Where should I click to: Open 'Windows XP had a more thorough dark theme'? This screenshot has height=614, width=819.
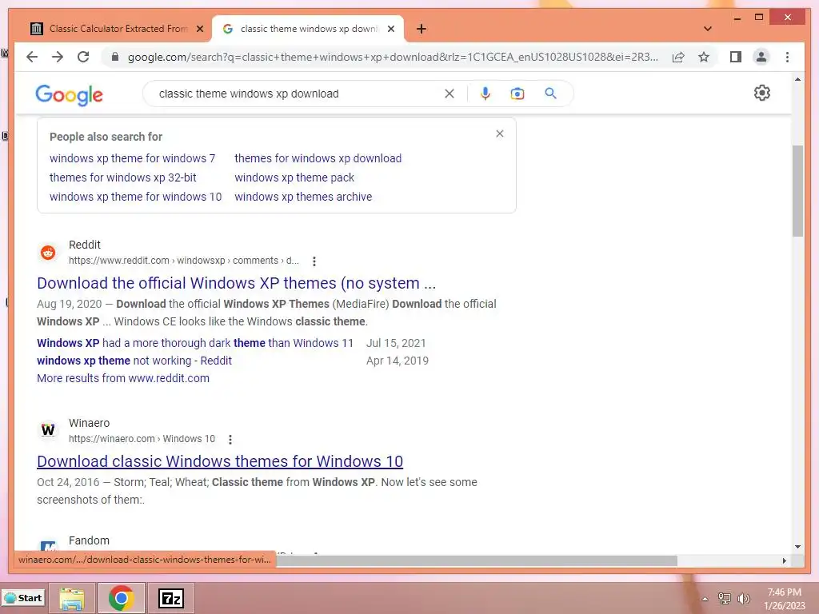pyautogui.click(x=195, y=343)
